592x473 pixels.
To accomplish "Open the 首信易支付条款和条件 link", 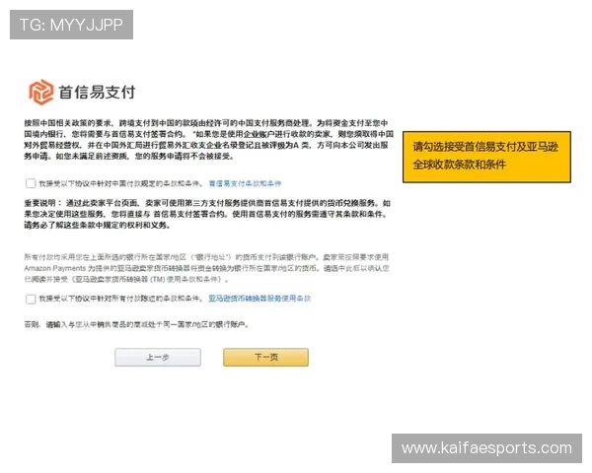I will point(245,183).
